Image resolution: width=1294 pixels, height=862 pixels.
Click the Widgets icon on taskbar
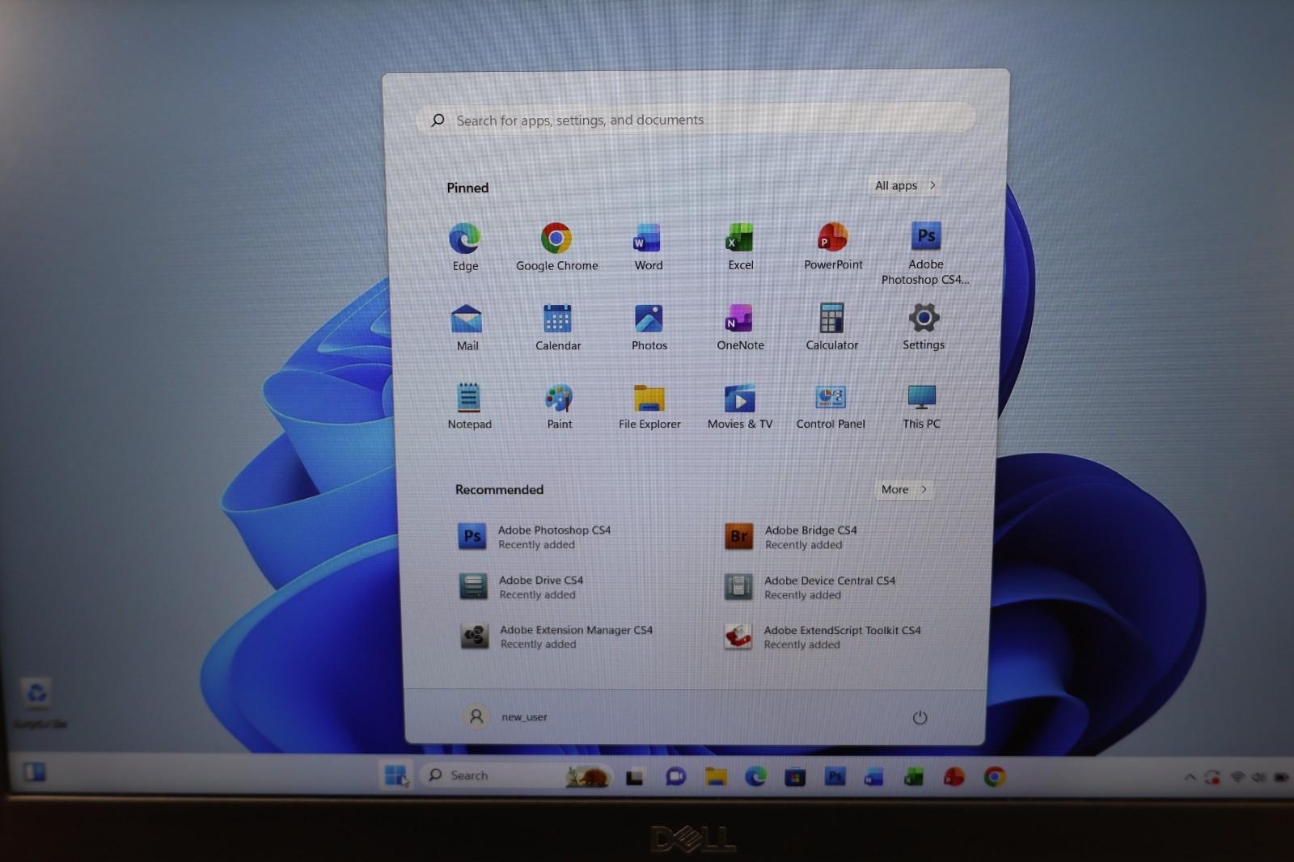[34, 772]
